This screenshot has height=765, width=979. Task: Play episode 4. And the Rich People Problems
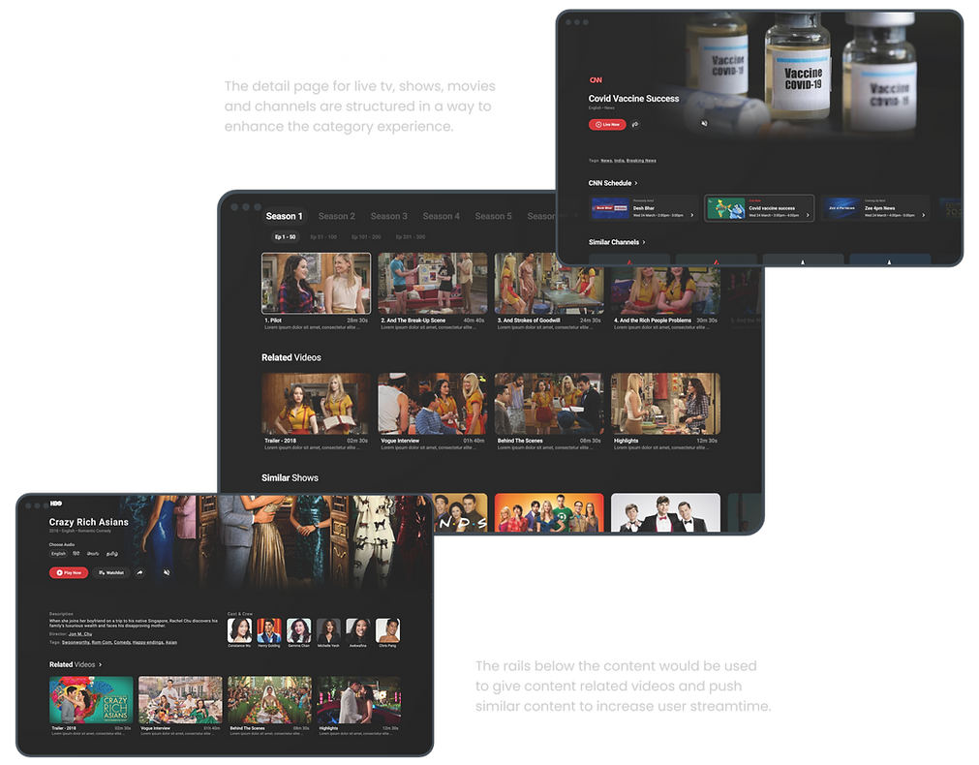pos(665,291)
